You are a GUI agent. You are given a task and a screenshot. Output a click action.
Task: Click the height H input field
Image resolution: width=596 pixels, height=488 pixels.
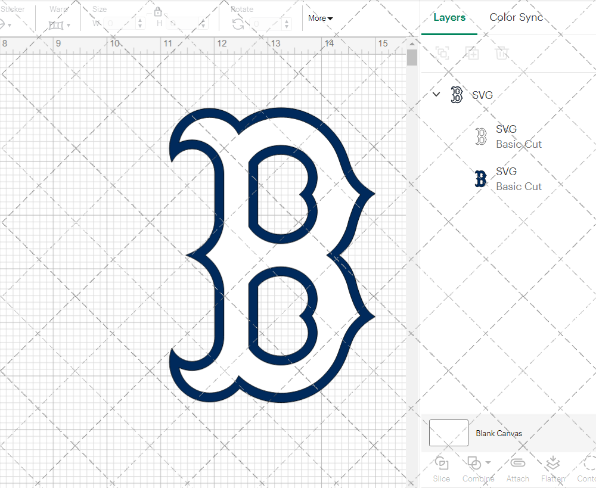[182, 24]
